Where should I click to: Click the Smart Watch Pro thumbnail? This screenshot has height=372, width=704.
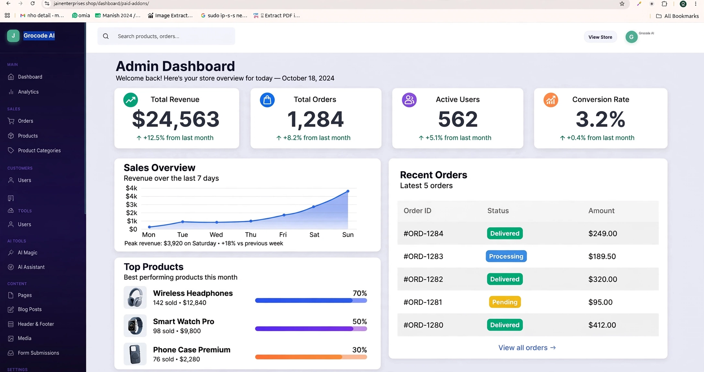[x=135, y=325]
